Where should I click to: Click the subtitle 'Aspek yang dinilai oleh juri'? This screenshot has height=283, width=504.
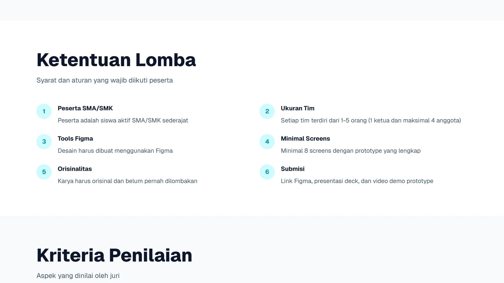78,276
